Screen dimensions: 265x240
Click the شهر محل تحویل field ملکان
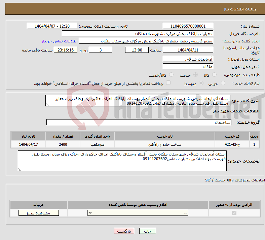[x=188, y=66]
